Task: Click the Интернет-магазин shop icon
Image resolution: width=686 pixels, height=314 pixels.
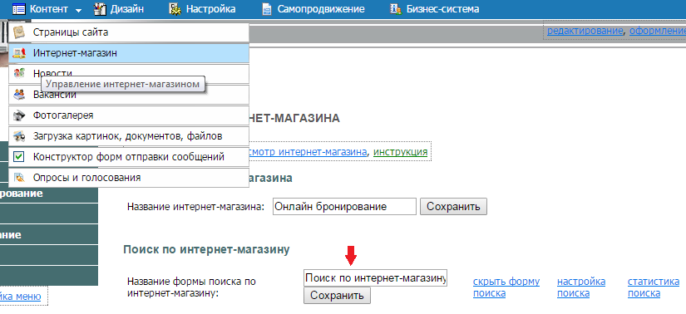Action: [19, 53]
